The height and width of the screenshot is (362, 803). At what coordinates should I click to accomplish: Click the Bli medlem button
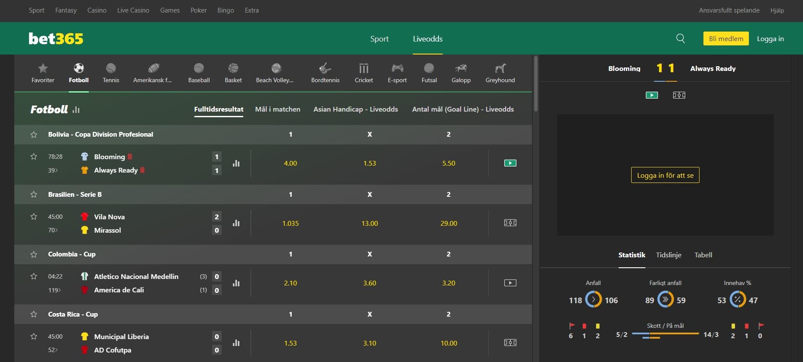(726, 38)
